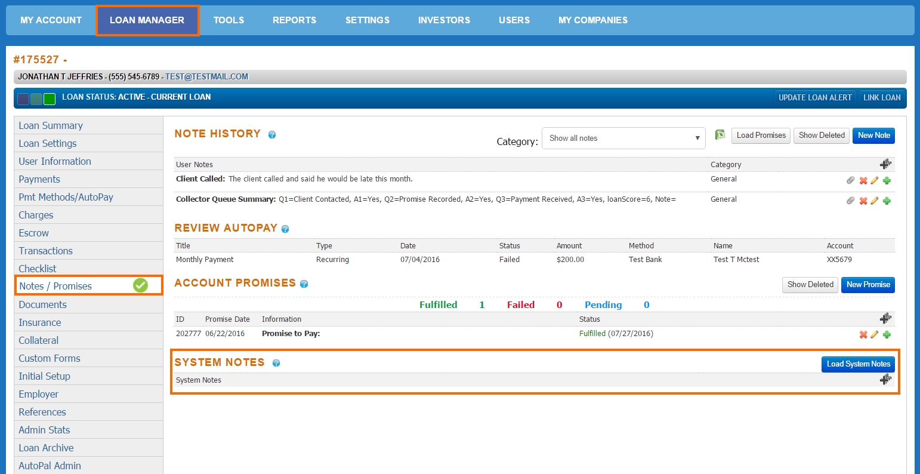Open Initial Setup in the sidebar
Viewport: 920px width, 474px height.
(x=88, y=376)
